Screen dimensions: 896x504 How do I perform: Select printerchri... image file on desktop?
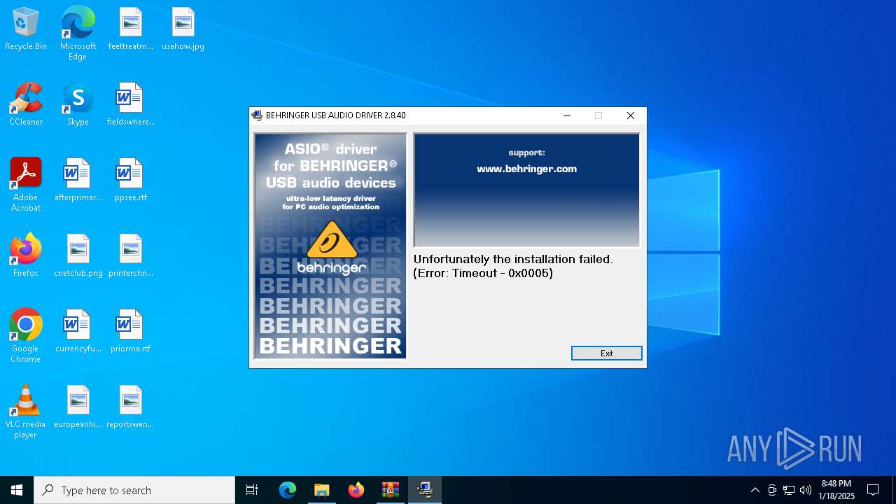coord(130,256)
